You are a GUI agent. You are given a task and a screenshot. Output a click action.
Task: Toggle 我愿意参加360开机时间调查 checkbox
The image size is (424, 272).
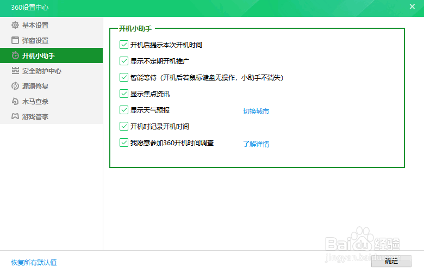[x=124, y=143]
